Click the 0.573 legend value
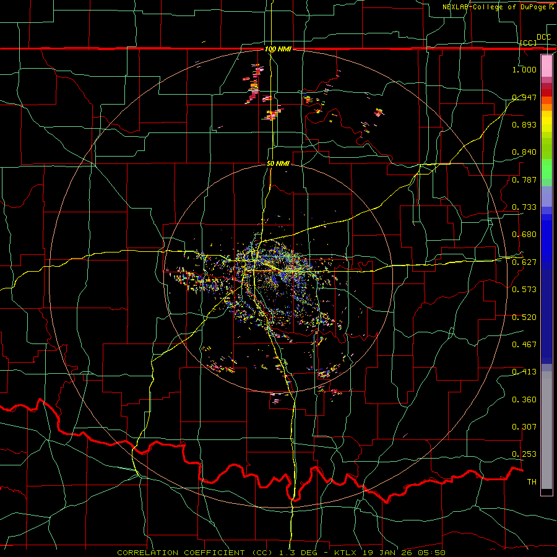557x557 pixels. tap(524, 290)
